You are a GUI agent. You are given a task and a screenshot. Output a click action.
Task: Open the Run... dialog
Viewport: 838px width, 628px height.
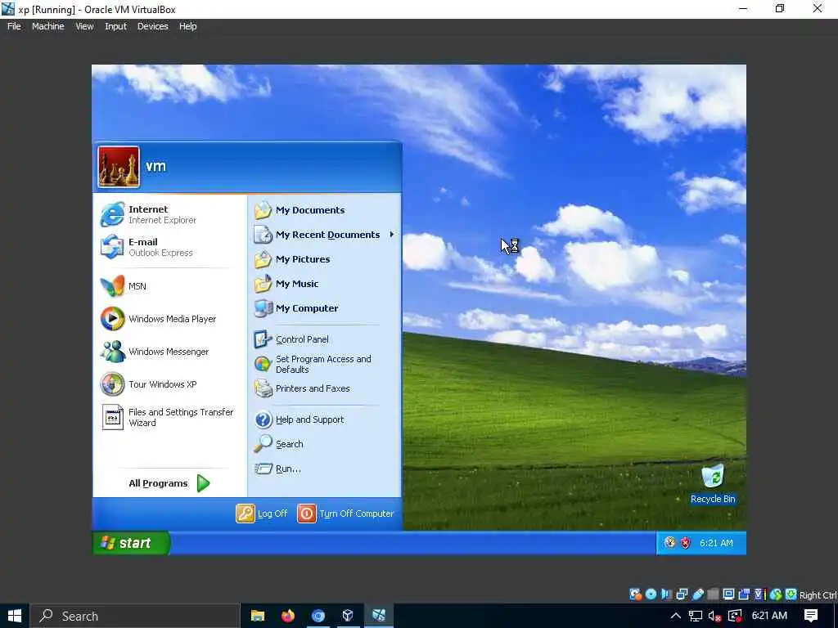click(278, 469)
